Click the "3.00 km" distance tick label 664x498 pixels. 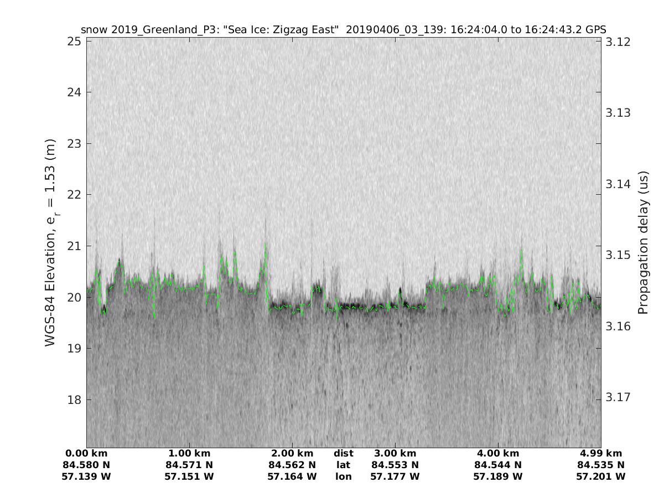pos(395,454)
